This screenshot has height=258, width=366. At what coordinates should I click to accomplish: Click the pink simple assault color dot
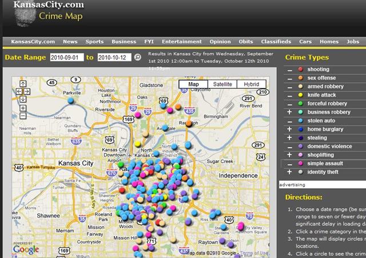(301, 164)
